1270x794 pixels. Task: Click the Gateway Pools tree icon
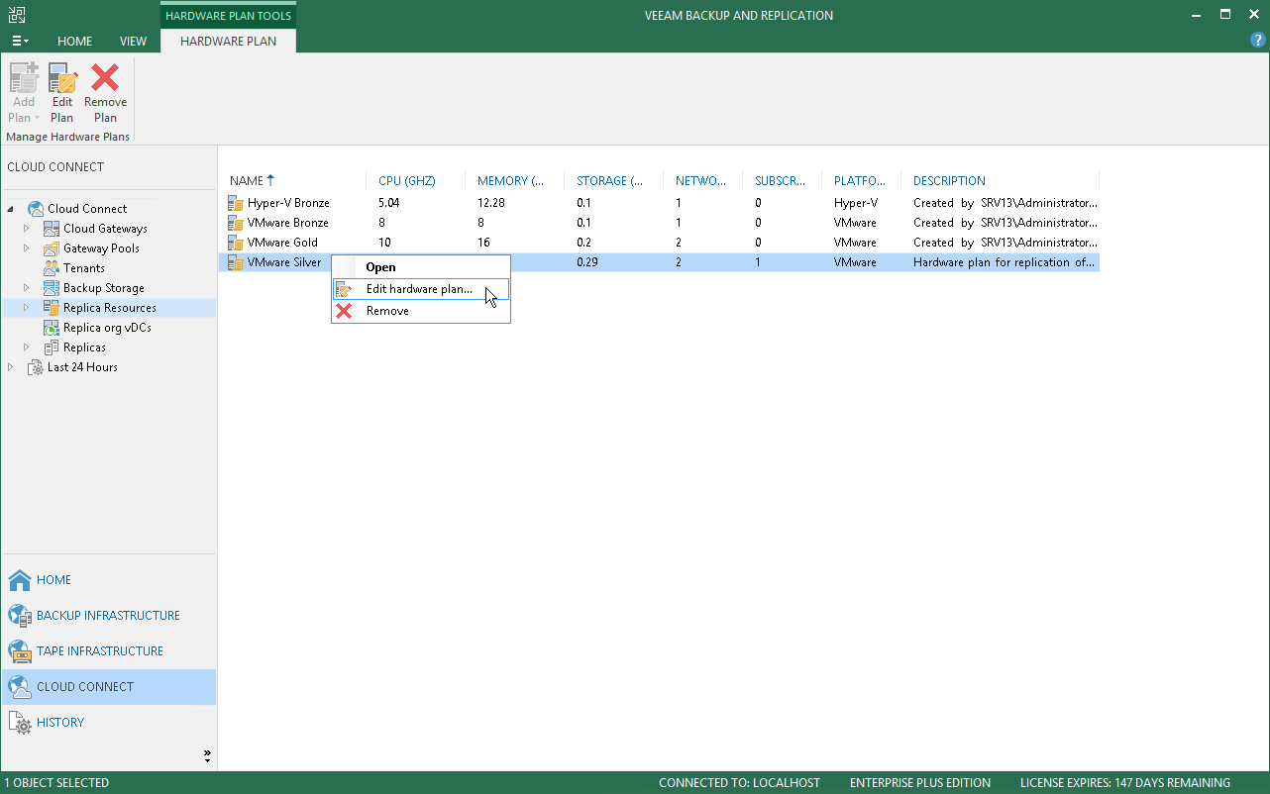point(52,248)
